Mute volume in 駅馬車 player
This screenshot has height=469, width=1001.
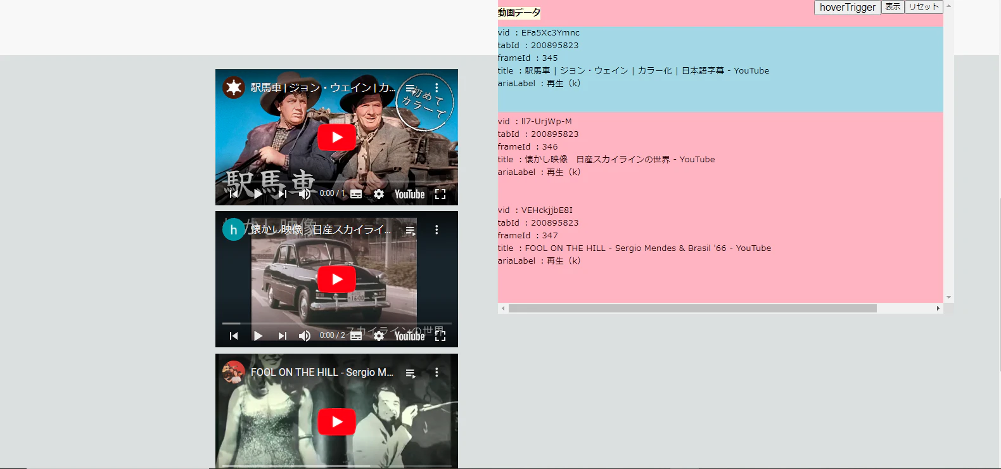pyautogui.click(x=305, y=194)
